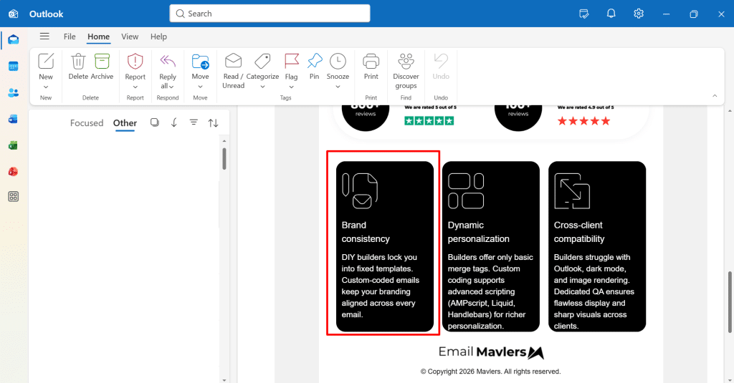
Task: Open the red app icon in sidebar
Action: [13, 172]
